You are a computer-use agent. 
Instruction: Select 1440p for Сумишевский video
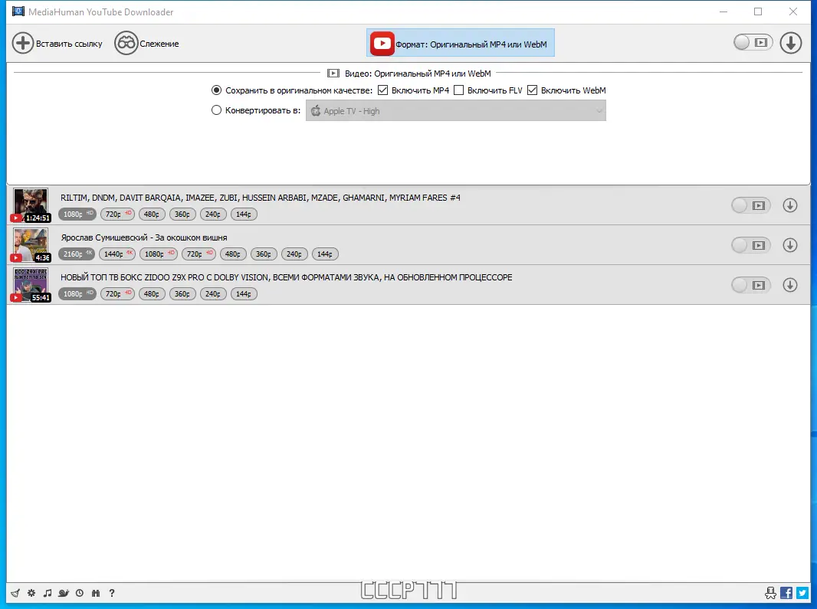117,254
